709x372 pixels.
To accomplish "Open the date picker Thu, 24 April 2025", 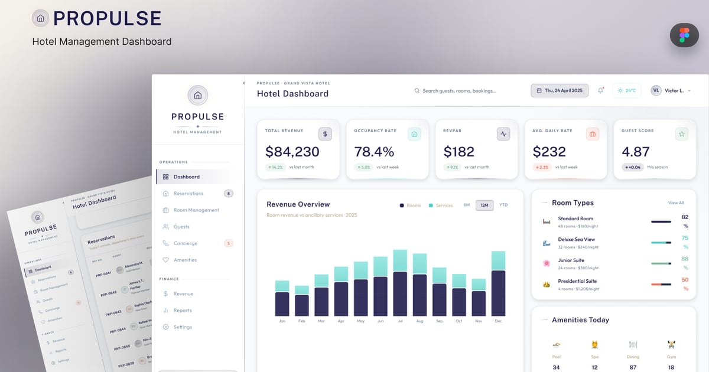I will pos(560,90).
